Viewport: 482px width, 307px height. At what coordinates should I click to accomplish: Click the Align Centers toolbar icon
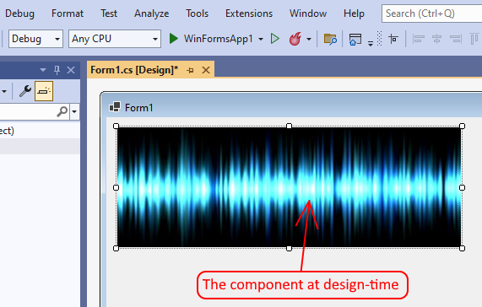[436, 39]
